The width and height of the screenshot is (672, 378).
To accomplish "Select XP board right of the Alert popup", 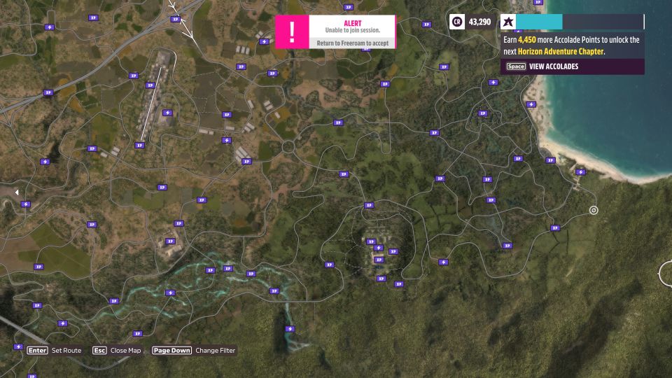I will click(x=426, y=24).
